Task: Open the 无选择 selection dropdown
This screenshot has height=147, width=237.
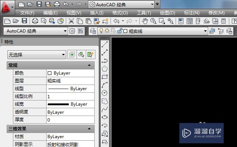Action: pos(37,55)
